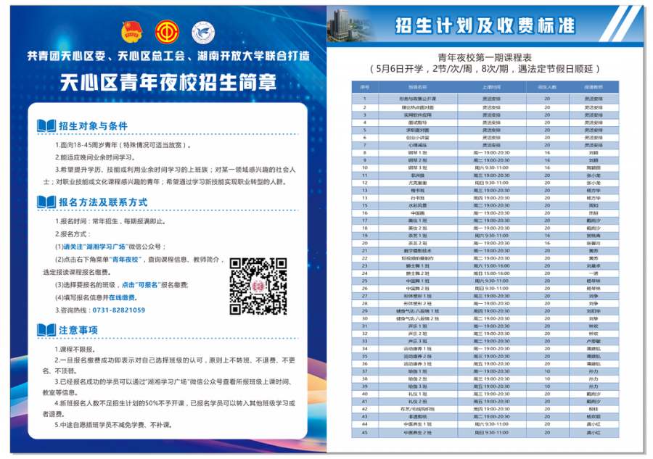Click the 天心区青年夜校招生简章 main title

[168, 83]
